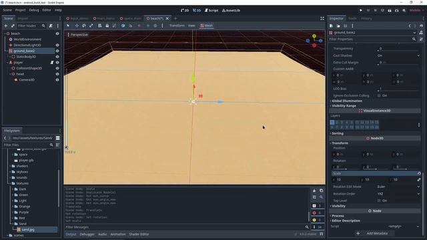This screenshot has height=240, width=427.
Task: Click the Perspective view button
Action: (78, 35)
